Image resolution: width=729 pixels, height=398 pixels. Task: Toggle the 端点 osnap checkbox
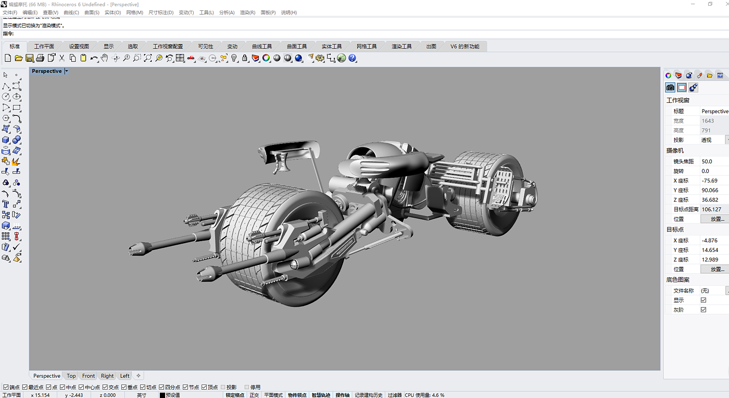(6, 387)
